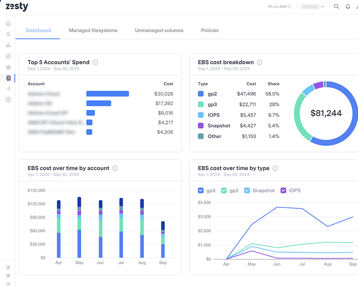Click the bar-chart ranking icon in sidebar
The width and height of the screenshot is (358, 287).
click(8, 45)
